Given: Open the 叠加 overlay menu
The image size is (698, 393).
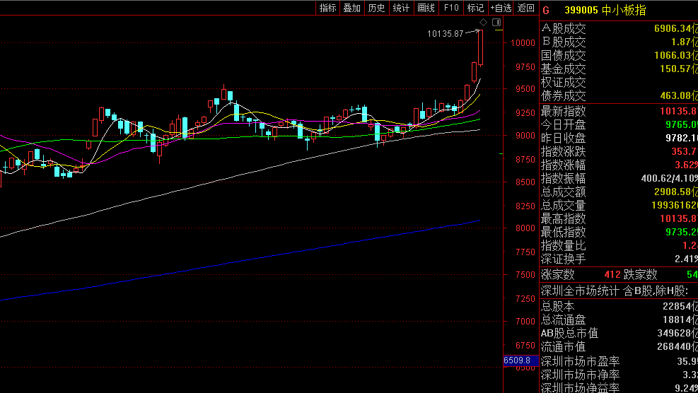Looking at the screenshot, I should coord(351,8).
